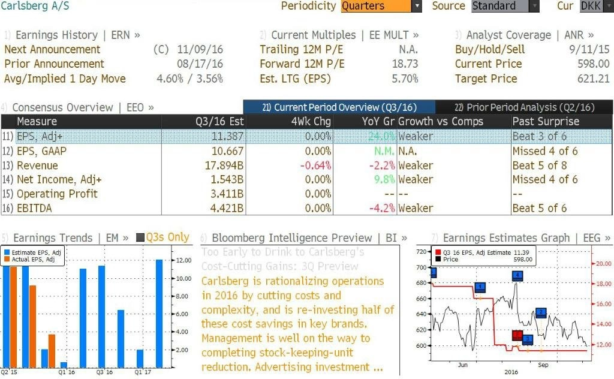Click blue Estimate EPS legend square
The width and height of the screenshot is (614, 379).
(7, 252)
